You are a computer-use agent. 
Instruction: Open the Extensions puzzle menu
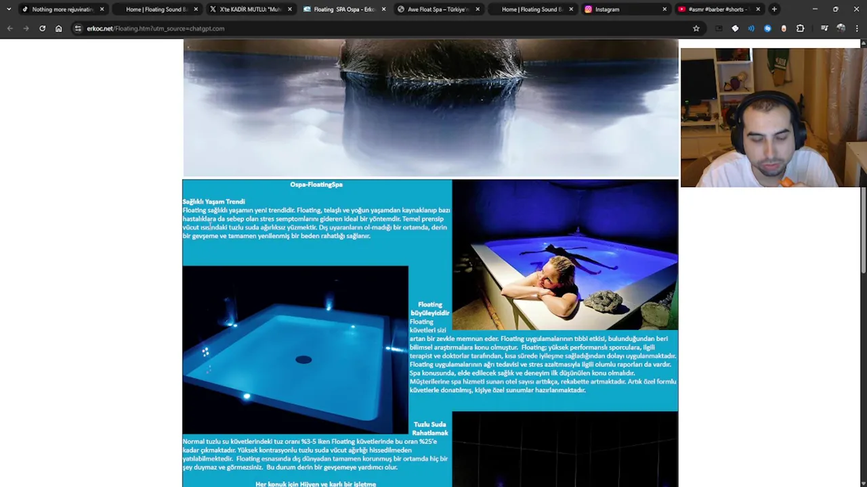tap(800, 28)
